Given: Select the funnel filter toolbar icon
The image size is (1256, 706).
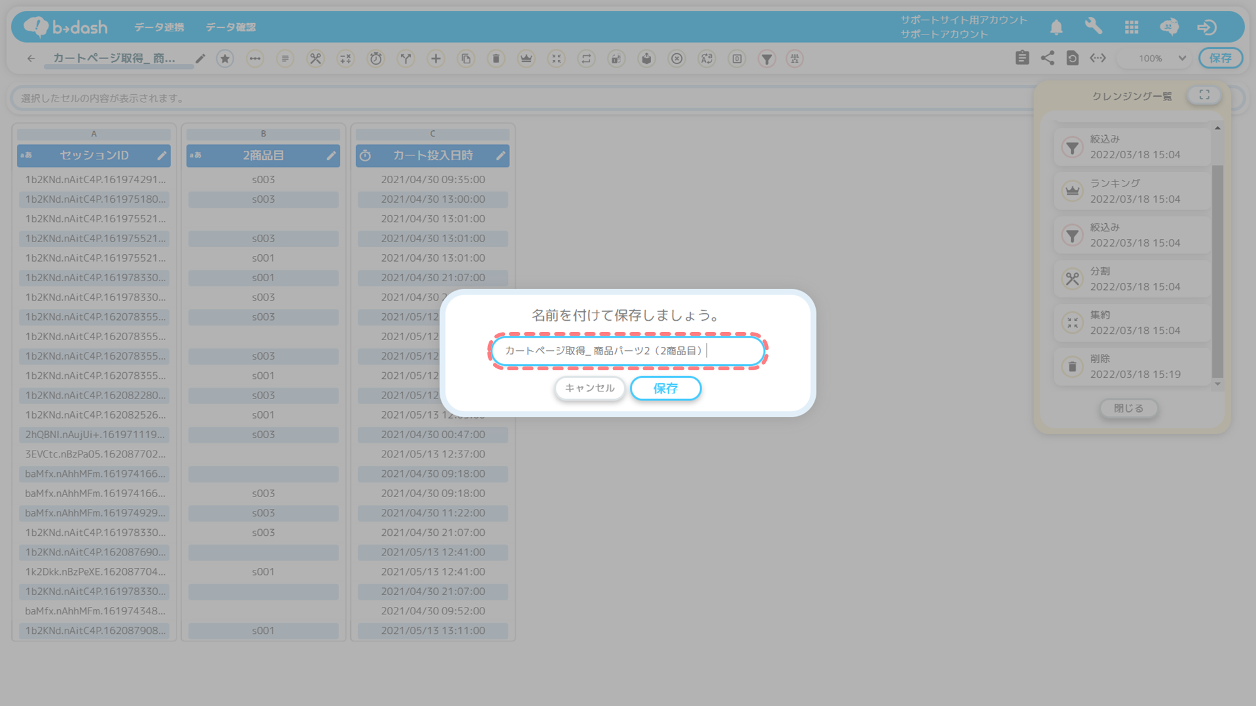Looking at the screenshot, I should pyautogui.click(x=767, y=58).
